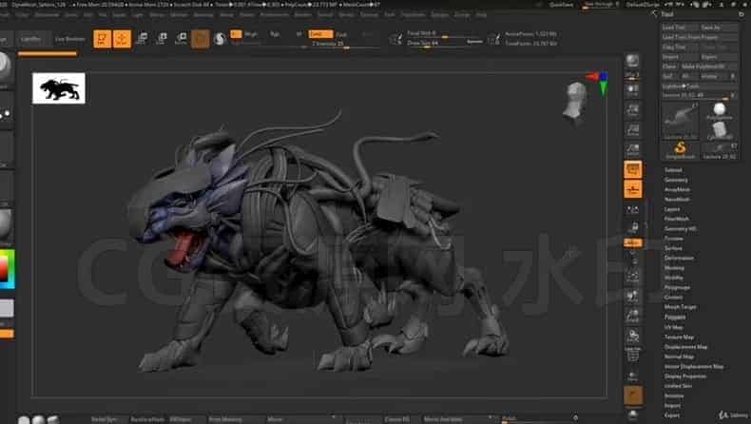Toggle the orange Floor grid button

coord(633,189)
